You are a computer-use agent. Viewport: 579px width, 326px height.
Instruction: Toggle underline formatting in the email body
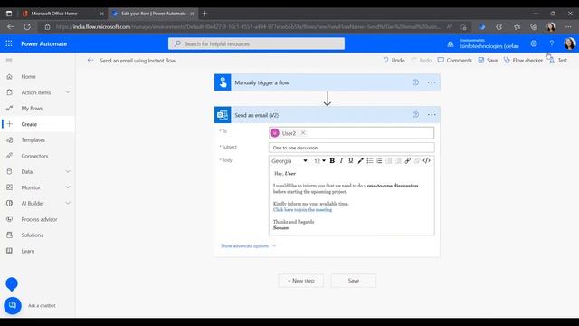(x=351, y=161)
